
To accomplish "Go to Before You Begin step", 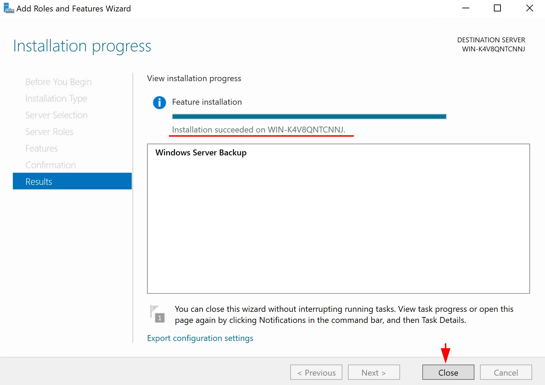I will [x=58, y=82].
